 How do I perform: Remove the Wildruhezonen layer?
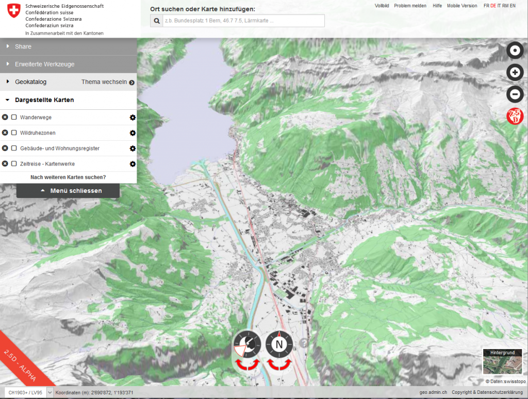click(x=5, y=133)
